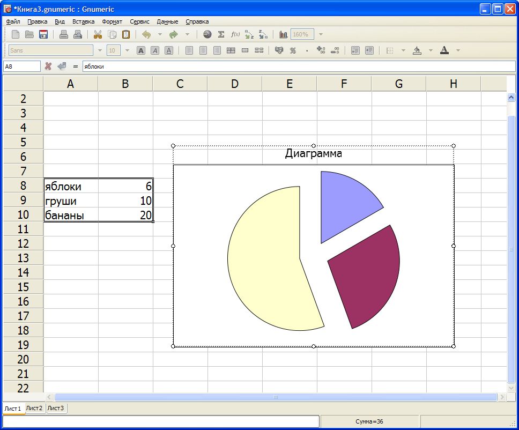
Task: Click the Save file icon
Action: click(43, 34)
